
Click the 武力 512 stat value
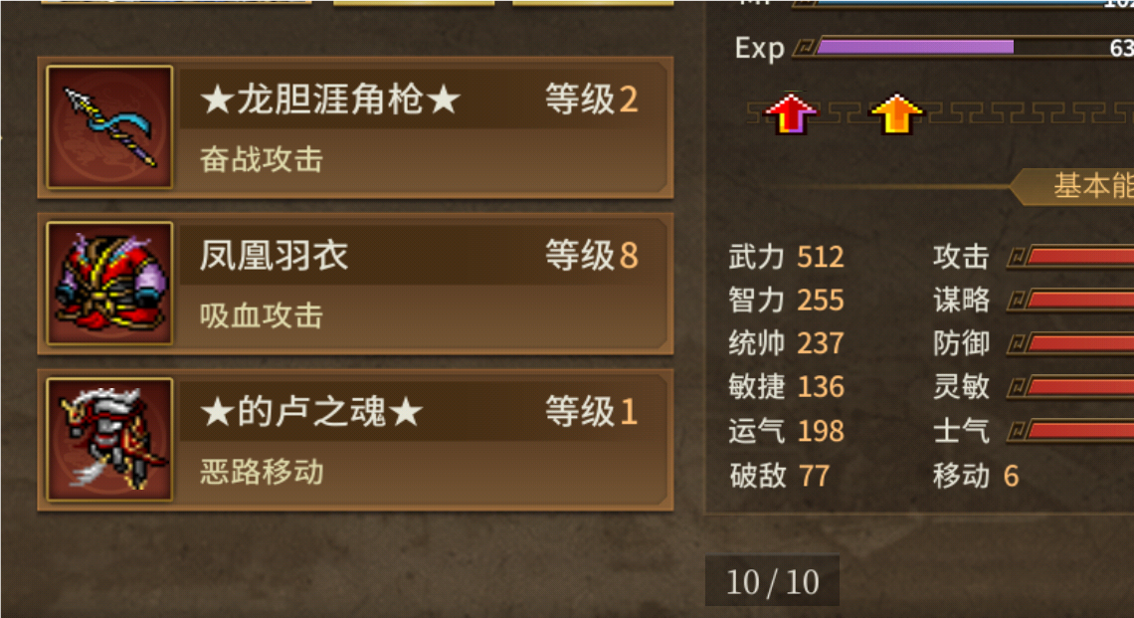coord(786,257)
